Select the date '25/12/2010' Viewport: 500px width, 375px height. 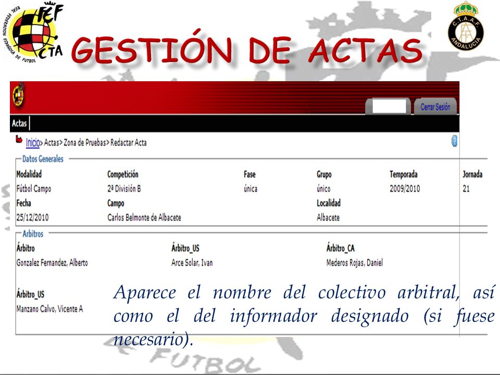[32, 218]
